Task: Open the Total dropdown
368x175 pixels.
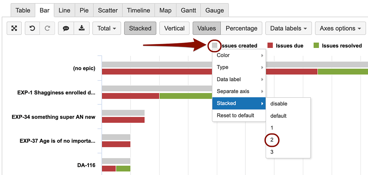Action: [107, 28]
